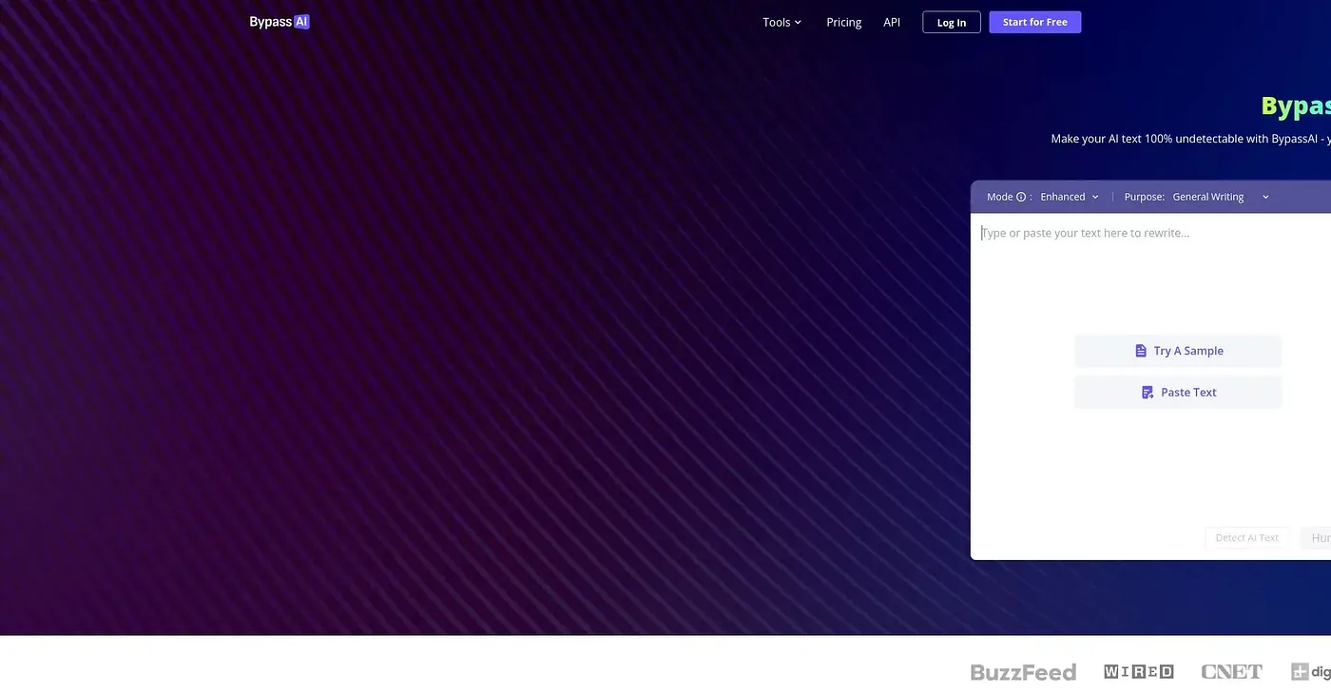Click the Detect AI Text button
1331x693 pixels.
click(x=1247, y=538)
